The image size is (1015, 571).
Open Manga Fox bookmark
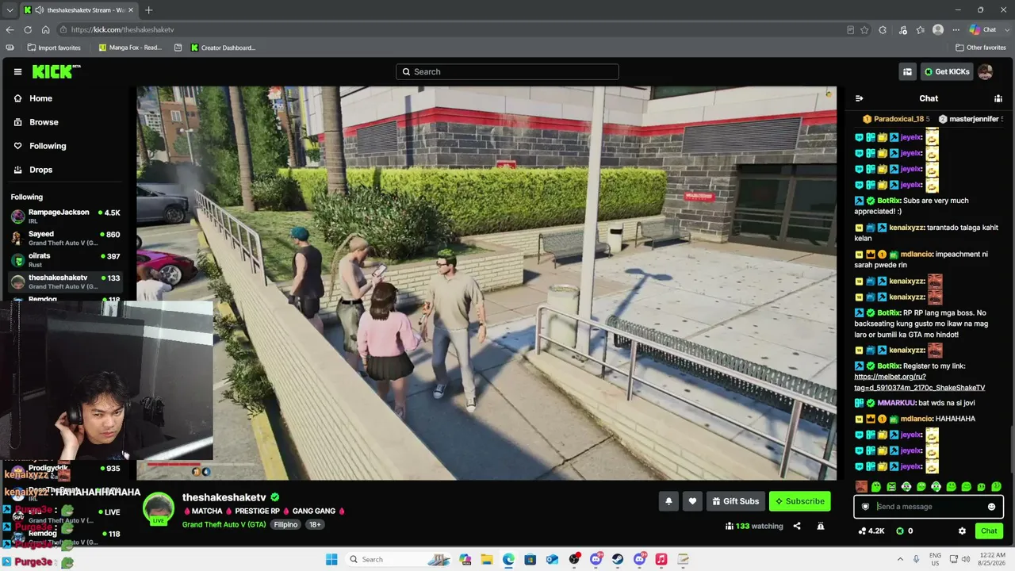click(129, 48)
